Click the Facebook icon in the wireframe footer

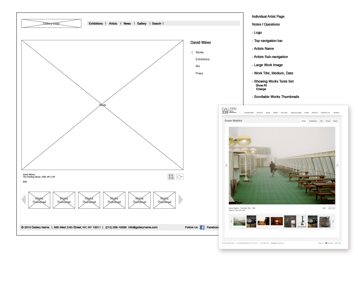tap(202, 227)
